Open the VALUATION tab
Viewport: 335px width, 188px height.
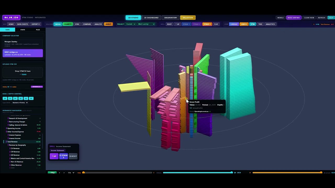[188, 17]
